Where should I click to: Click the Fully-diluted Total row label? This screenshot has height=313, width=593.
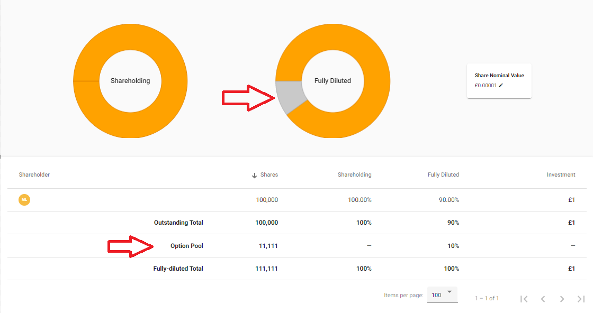click(x=178, y=269)
